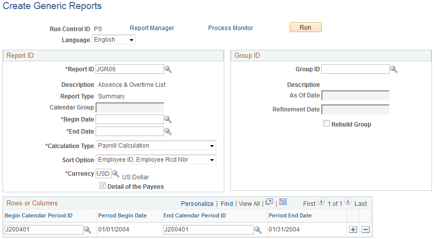
Task: Open the Begin Date lookup icon
Action: [168, 119]
